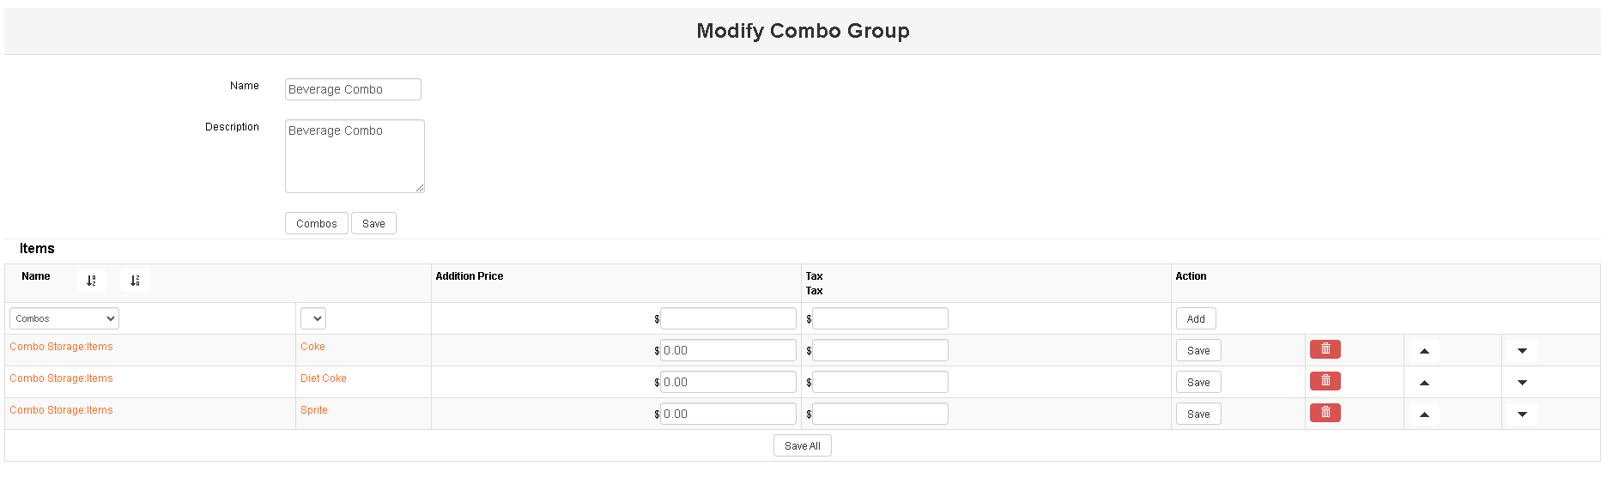The image size is (1613, 478).
Task: Click the Coke addition price field
Action: (x=728, y=350)
